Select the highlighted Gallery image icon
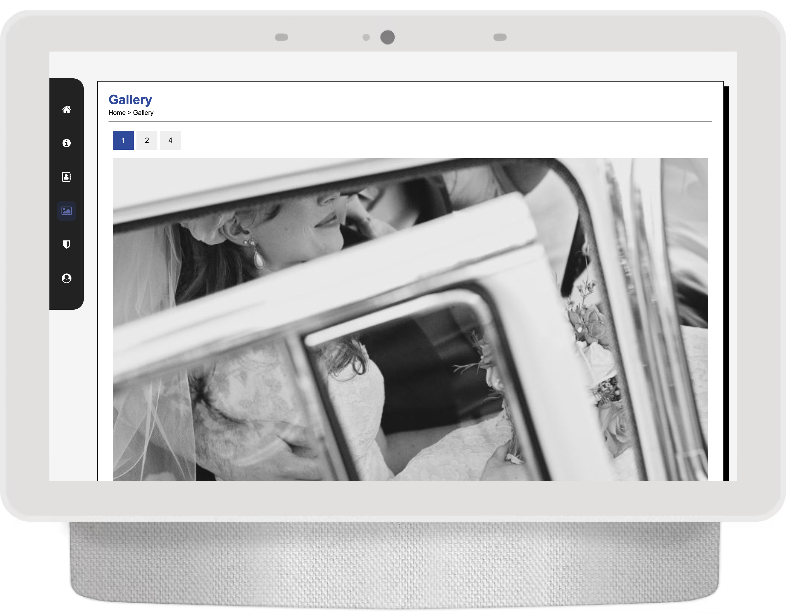Image resolution: width=786 pixels, height=614 pixels. pos(67,211)
